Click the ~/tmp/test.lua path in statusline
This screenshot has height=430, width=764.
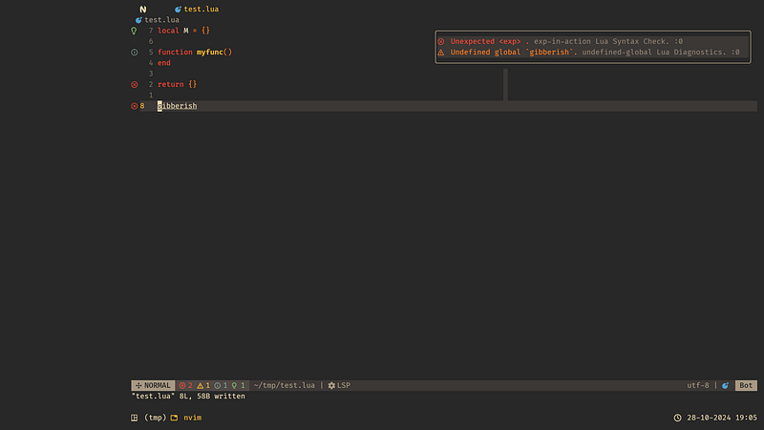point(284,385)
